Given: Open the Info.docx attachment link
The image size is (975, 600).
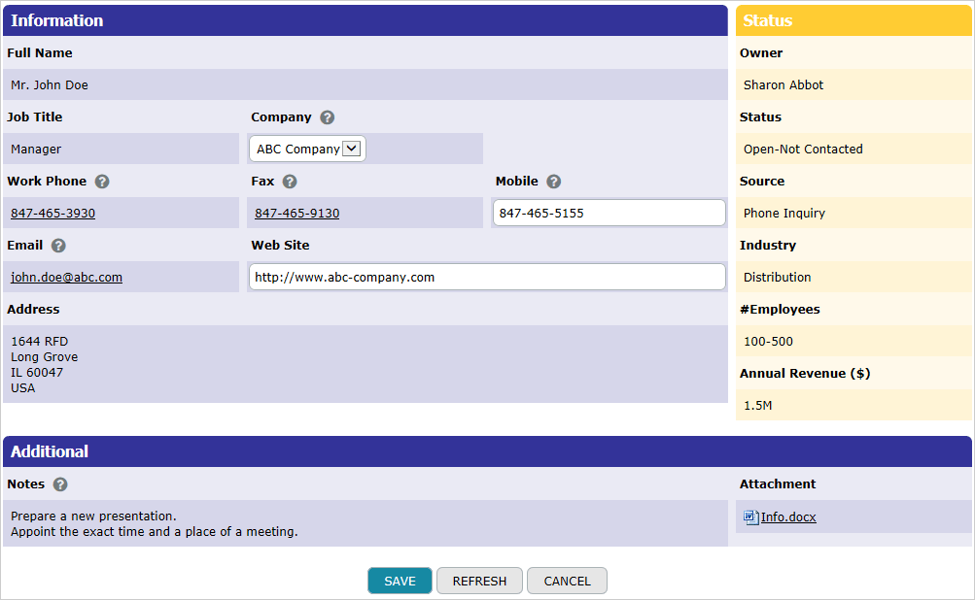Looking at the screenshot, I should [x=788, y=517].
